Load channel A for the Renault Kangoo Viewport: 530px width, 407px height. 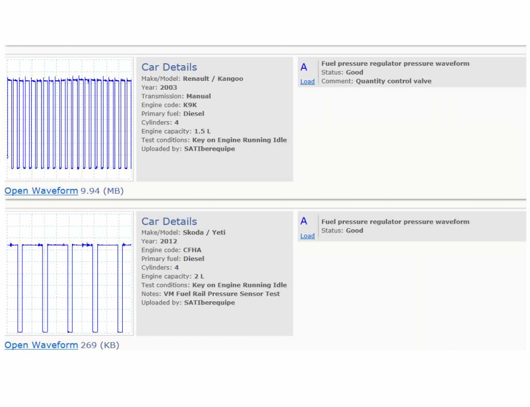click(307, 81)
